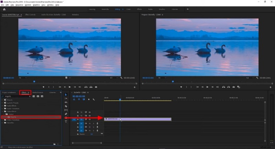
Task: Solo audio track A2
Action: point(93,127)
